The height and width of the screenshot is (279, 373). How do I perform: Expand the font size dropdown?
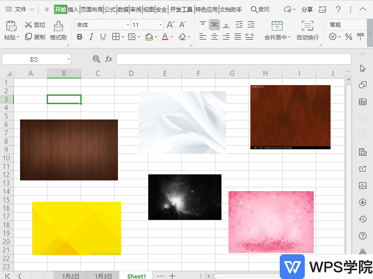(160, 25)
